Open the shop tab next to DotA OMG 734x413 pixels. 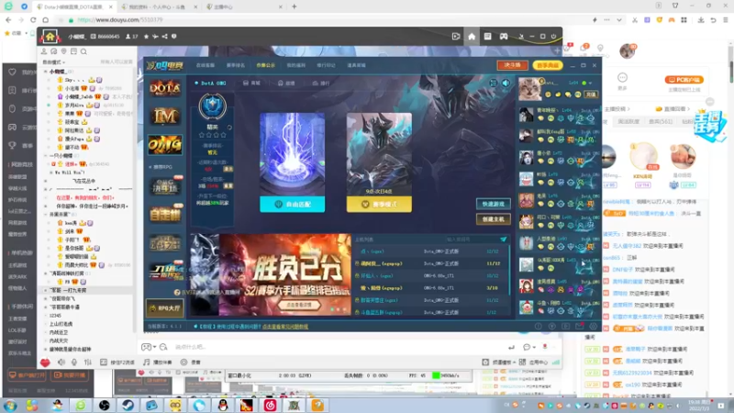[x=251, y=83]
